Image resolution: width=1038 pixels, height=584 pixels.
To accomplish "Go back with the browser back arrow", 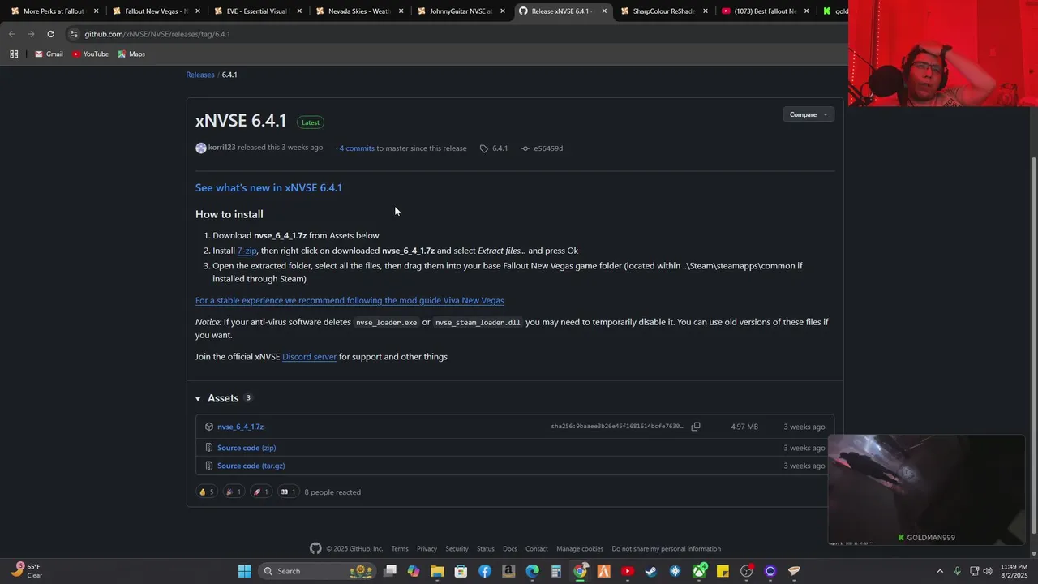I will [x=11, y=34].
